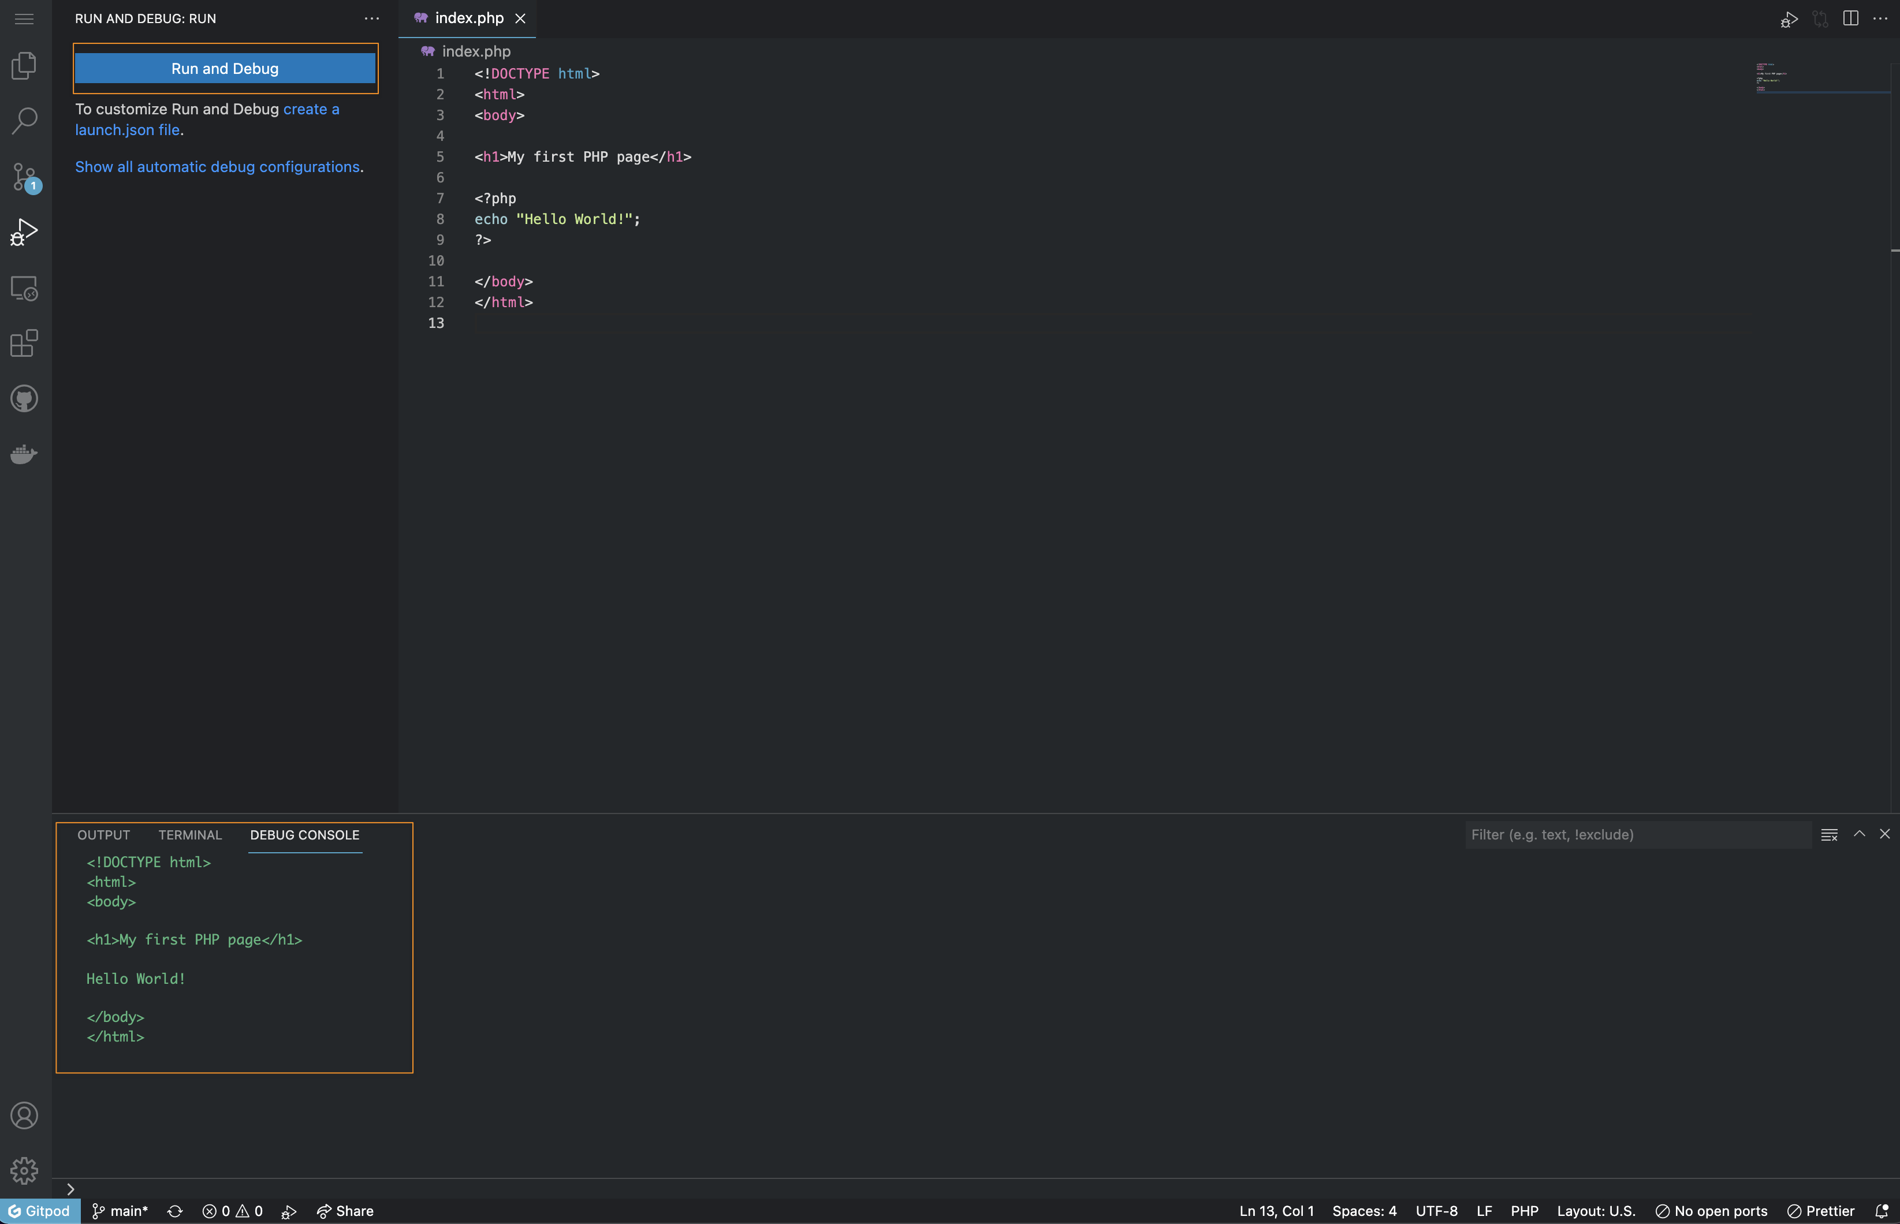Select the GitHub icon in the activity bar
The image size is (1900, 1224).
24,398
